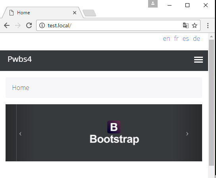216x178 pixels.
Task: Select the Home browser tab
Action: [41, 13]
